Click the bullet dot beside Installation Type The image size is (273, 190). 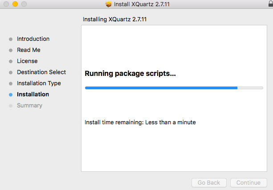click(10, 83)
